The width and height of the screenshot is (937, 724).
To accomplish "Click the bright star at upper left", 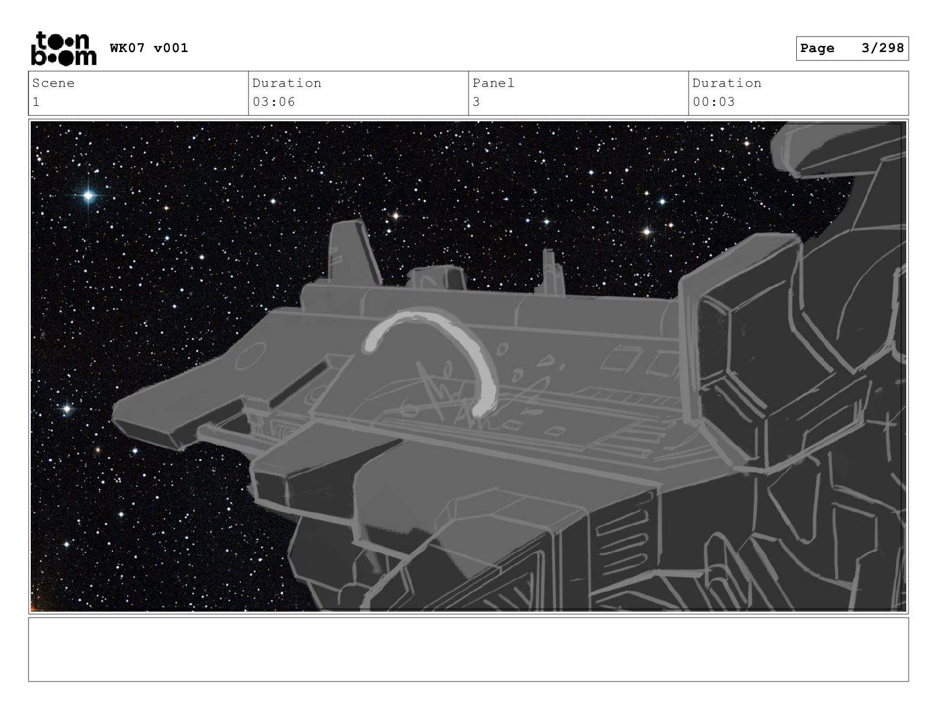I will coord(88,195).
